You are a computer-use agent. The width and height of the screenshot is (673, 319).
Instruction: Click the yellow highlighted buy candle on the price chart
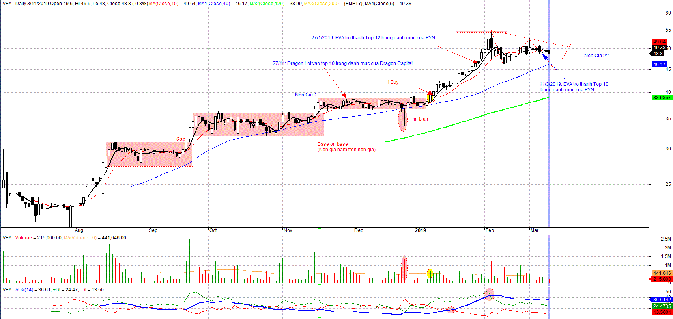point(430,97)
